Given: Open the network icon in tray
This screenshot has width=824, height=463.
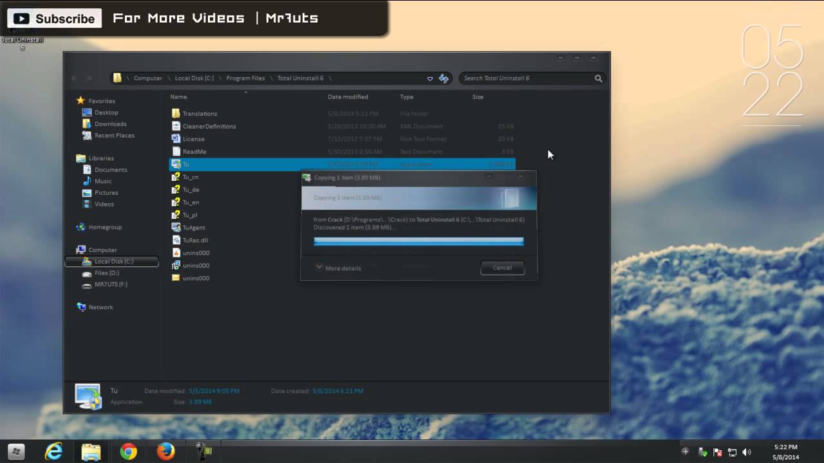Looking at the screenshot, I should point(733,452).
